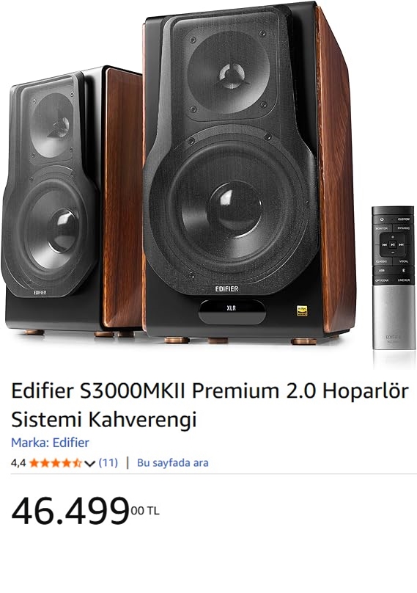417x593 pixels.
Task: Open the 11 customer reviews link
Action: [108, 462]
